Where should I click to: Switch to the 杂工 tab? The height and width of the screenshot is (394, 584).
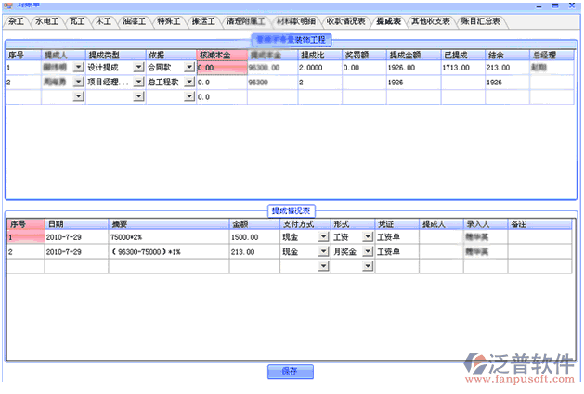pyautogui.click(x=16, y=19)
